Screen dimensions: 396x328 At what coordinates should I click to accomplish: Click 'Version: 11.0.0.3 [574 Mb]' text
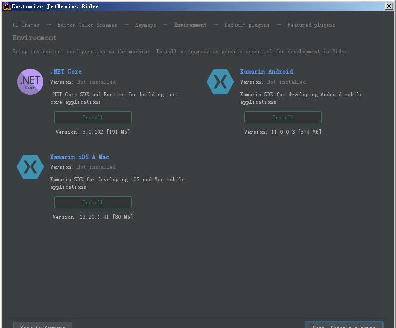283,132
